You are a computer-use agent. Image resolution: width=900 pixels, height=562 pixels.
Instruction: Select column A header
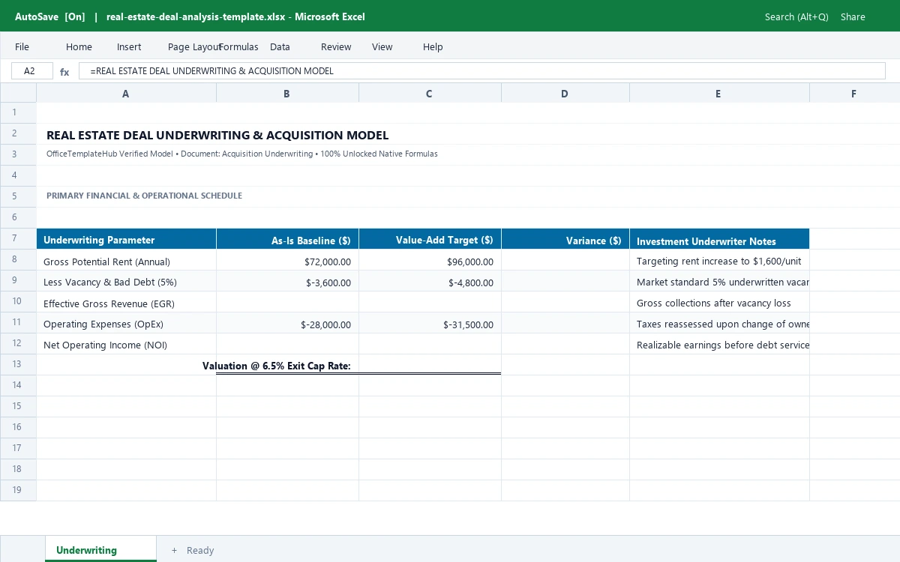[x=126, y=94]
